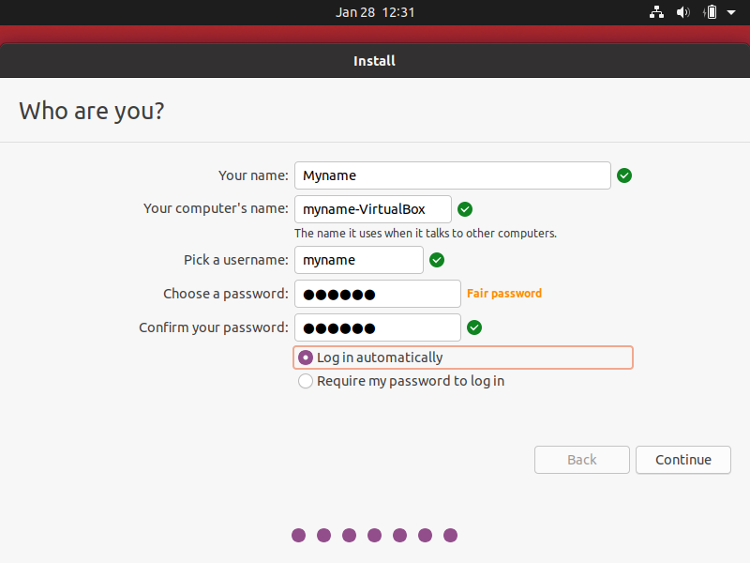
Task: Focus the Pick a username field
Action: [359, 260]
